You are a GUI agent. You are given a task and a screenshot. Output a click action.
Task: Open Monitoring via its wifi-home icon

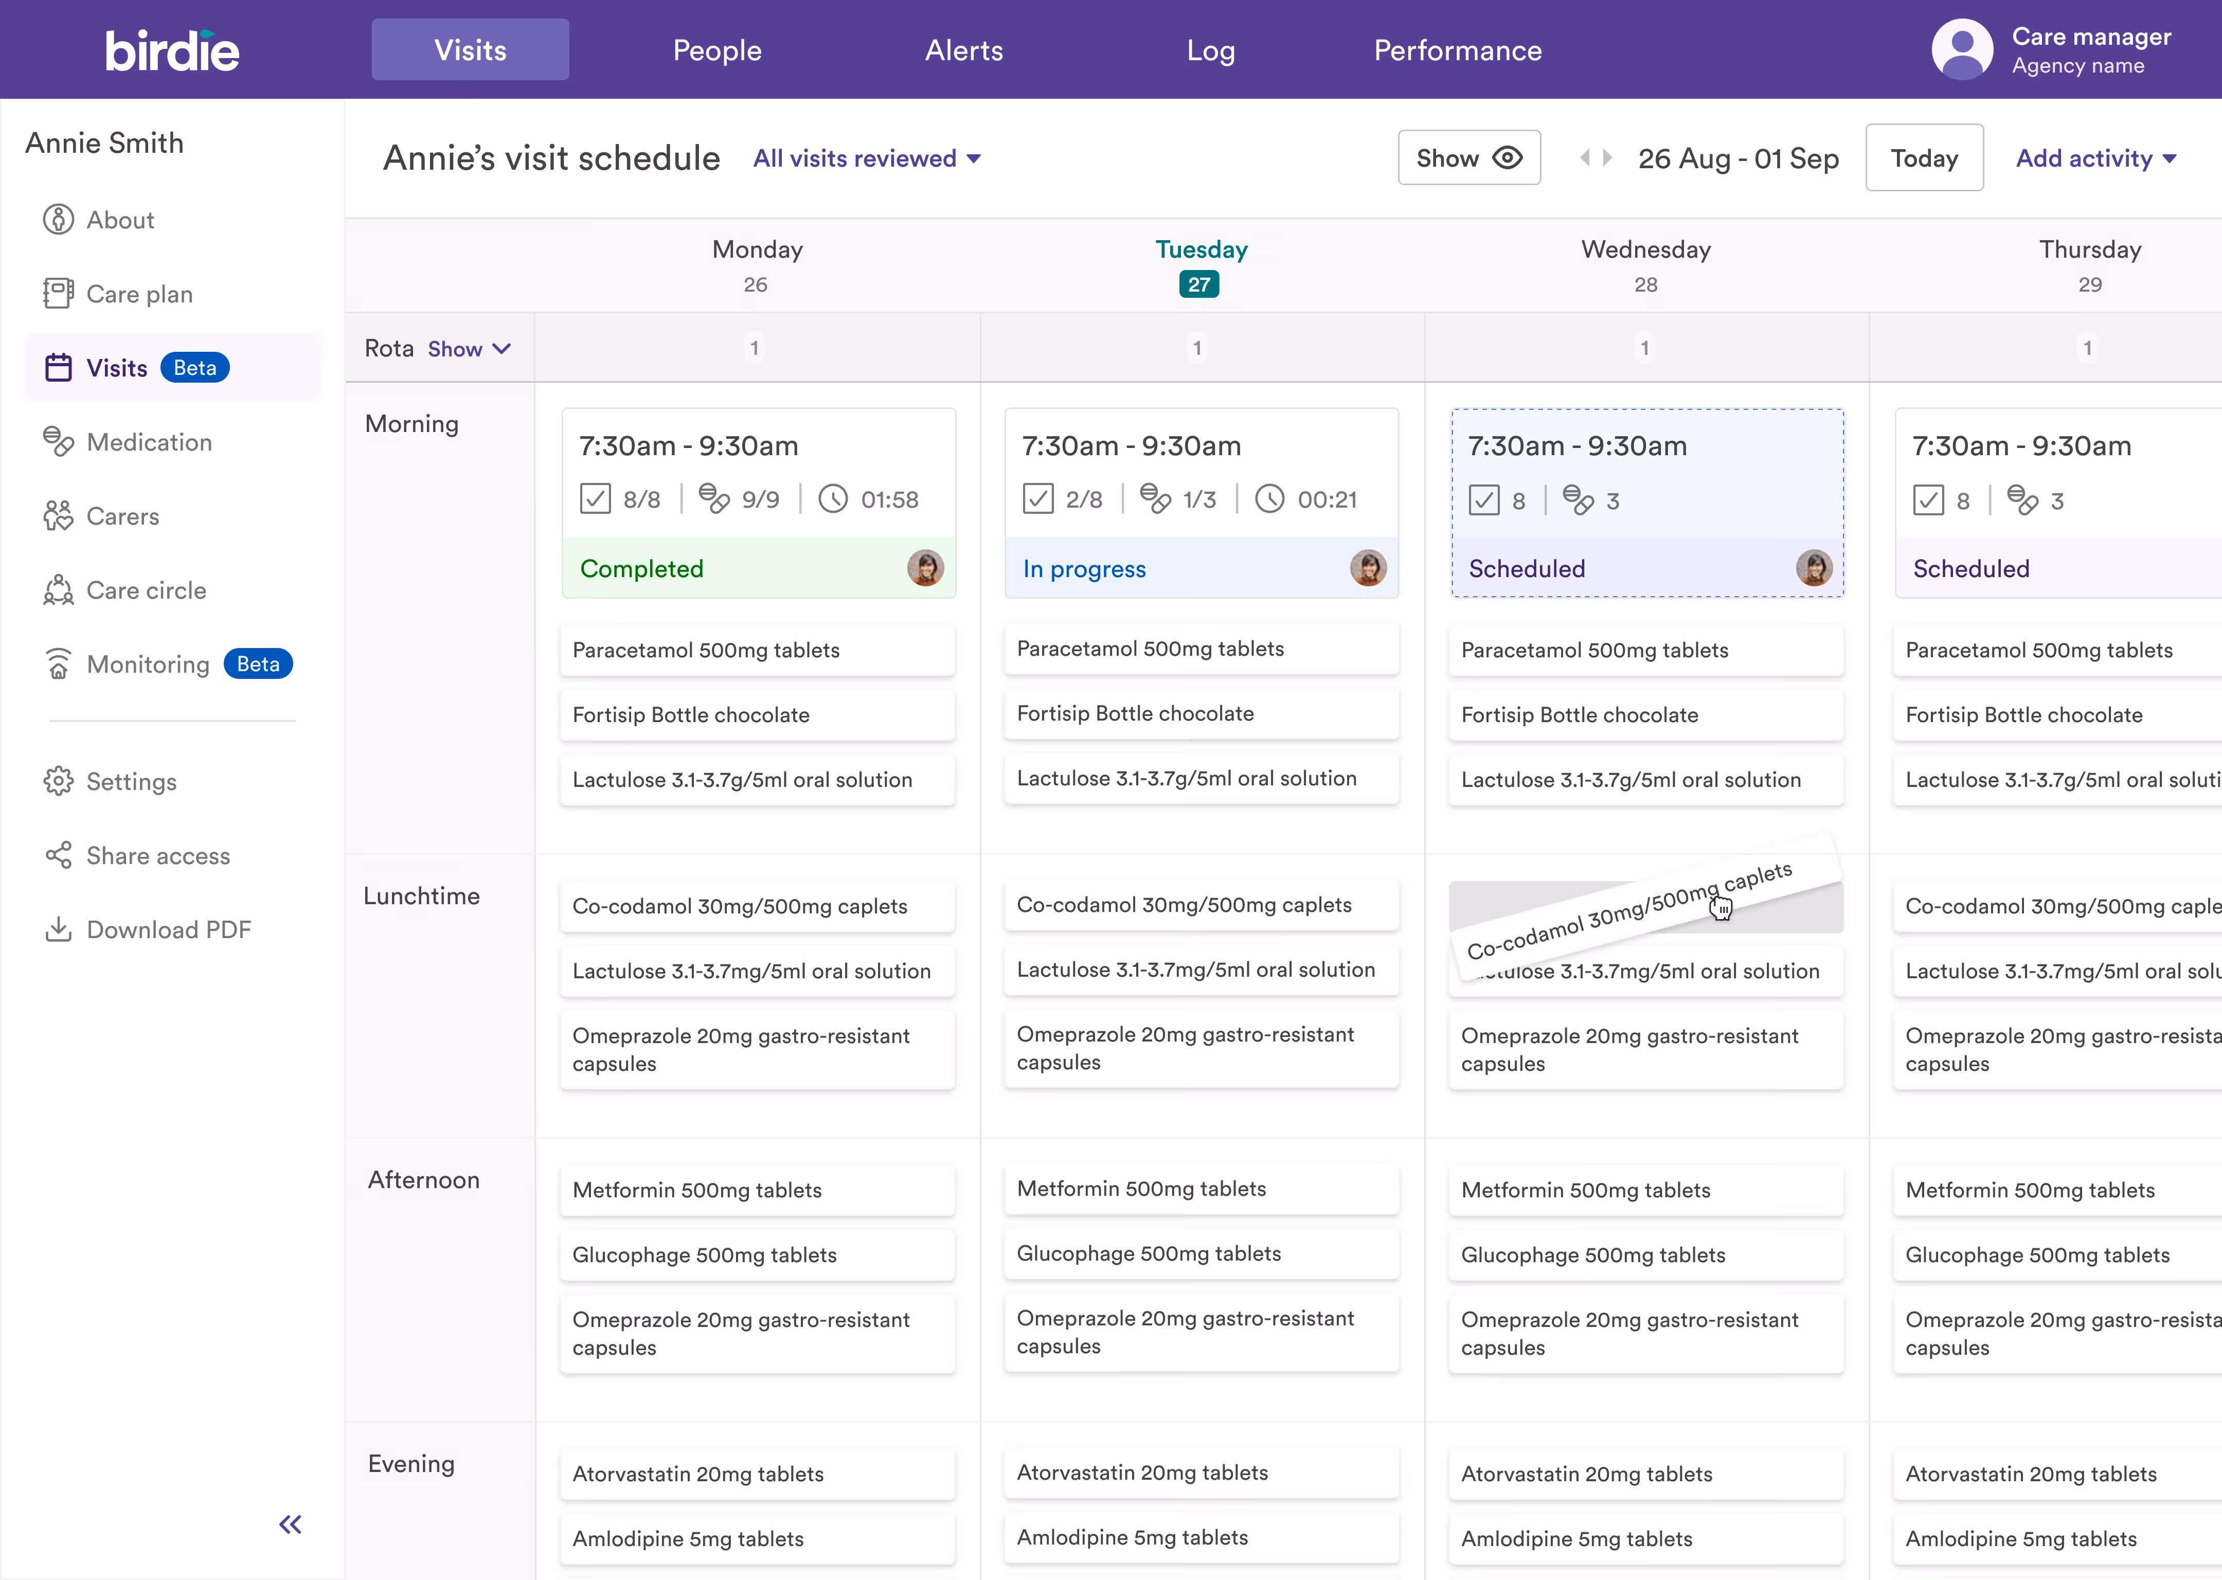point(58,663)
